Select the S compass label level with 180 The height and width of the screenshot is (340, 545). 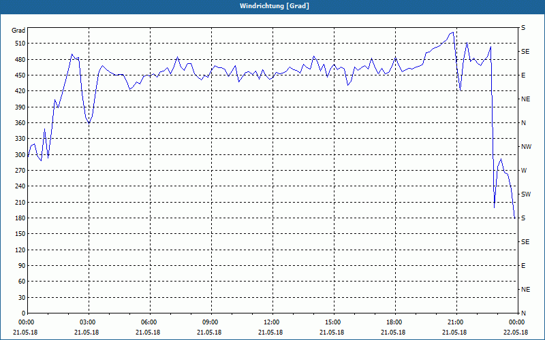pyautogui.click(x=523, y=218)
